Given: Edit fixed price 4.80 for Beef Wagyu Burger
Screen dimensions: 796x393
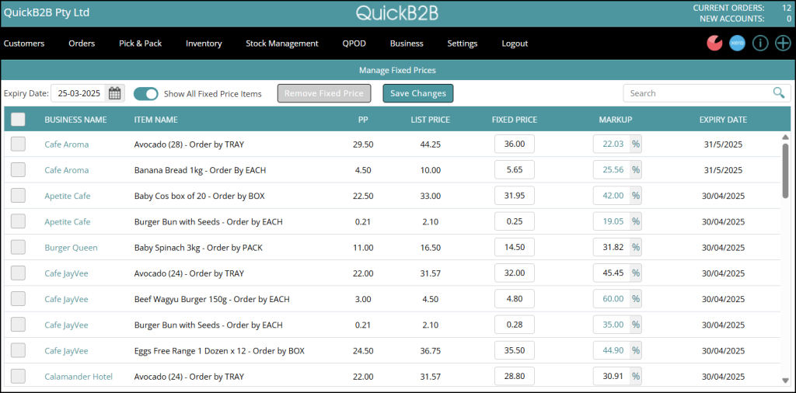Looking at the screenshot, I should 515,299.
